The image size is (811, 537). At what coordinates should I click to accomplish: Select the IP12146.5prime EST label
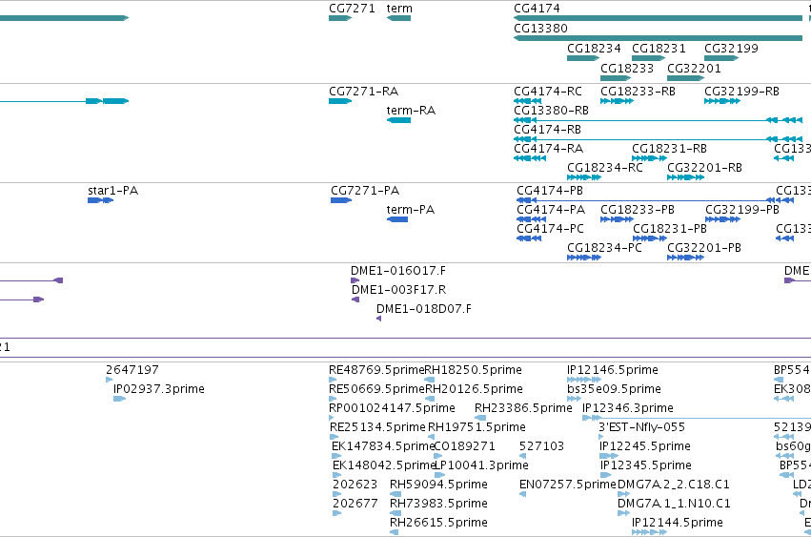click(613, 371)
